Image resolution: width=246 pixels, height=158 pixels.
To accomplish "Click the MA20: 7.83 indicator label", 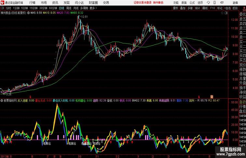I will click(63, 13).
